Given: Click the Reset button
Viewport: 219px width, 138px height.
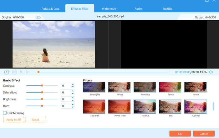Looking at the screenshot, I should (x=35, y=120).
